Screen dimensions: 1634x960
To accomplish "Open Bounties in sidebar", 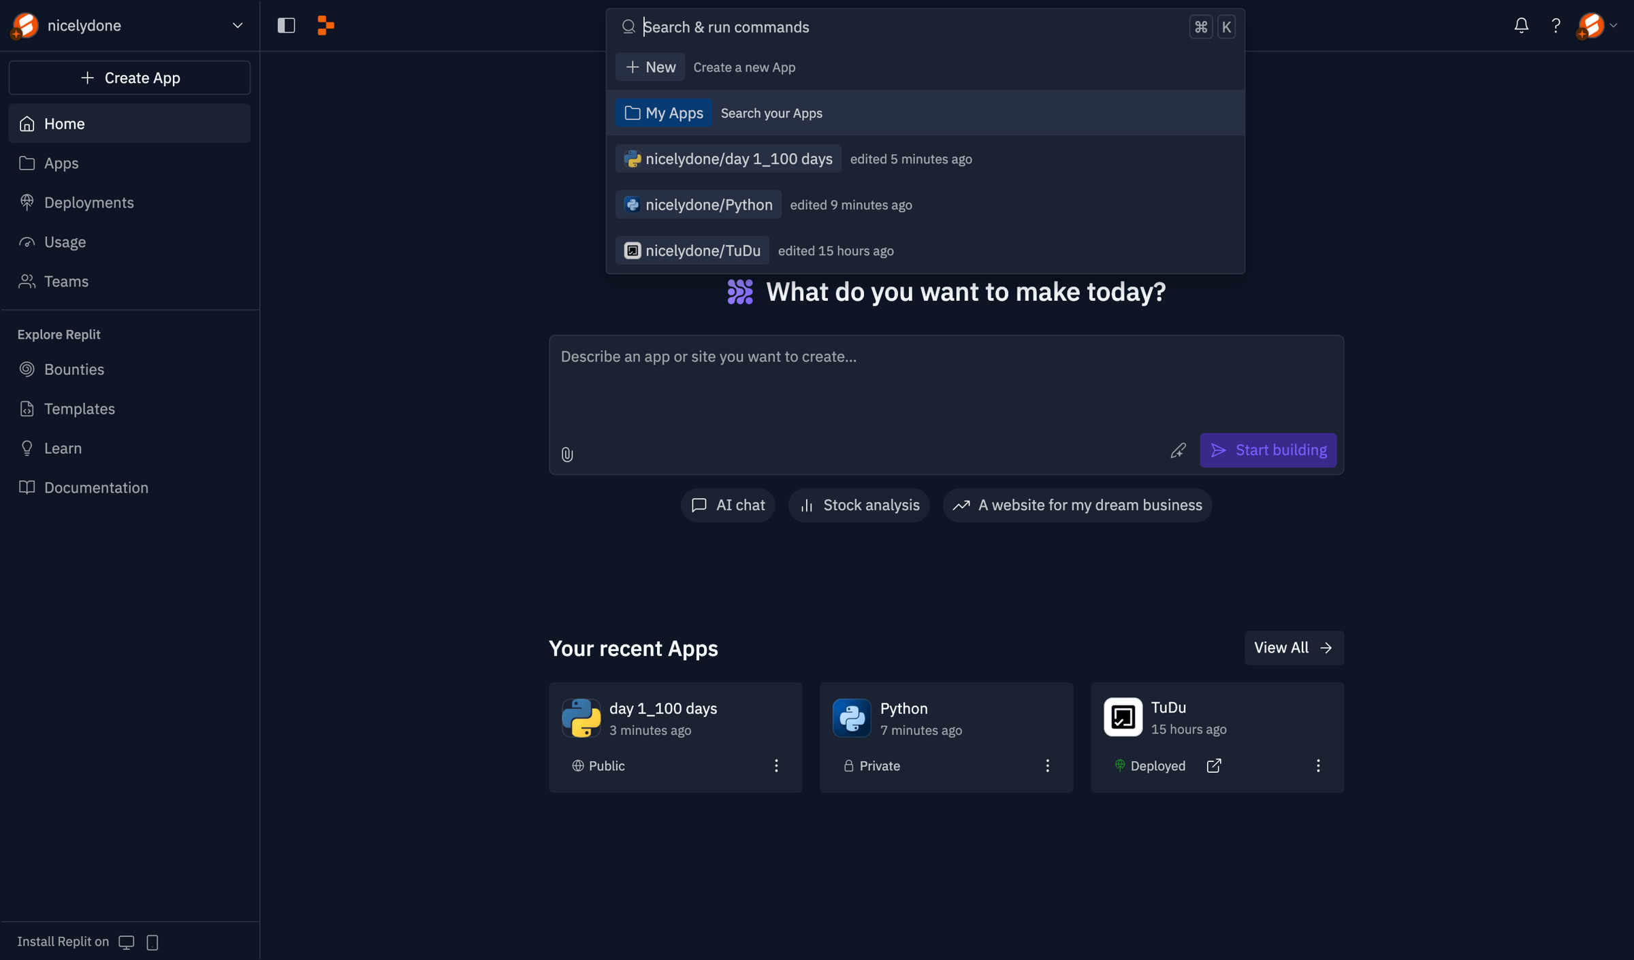I will tap(129, 369).
